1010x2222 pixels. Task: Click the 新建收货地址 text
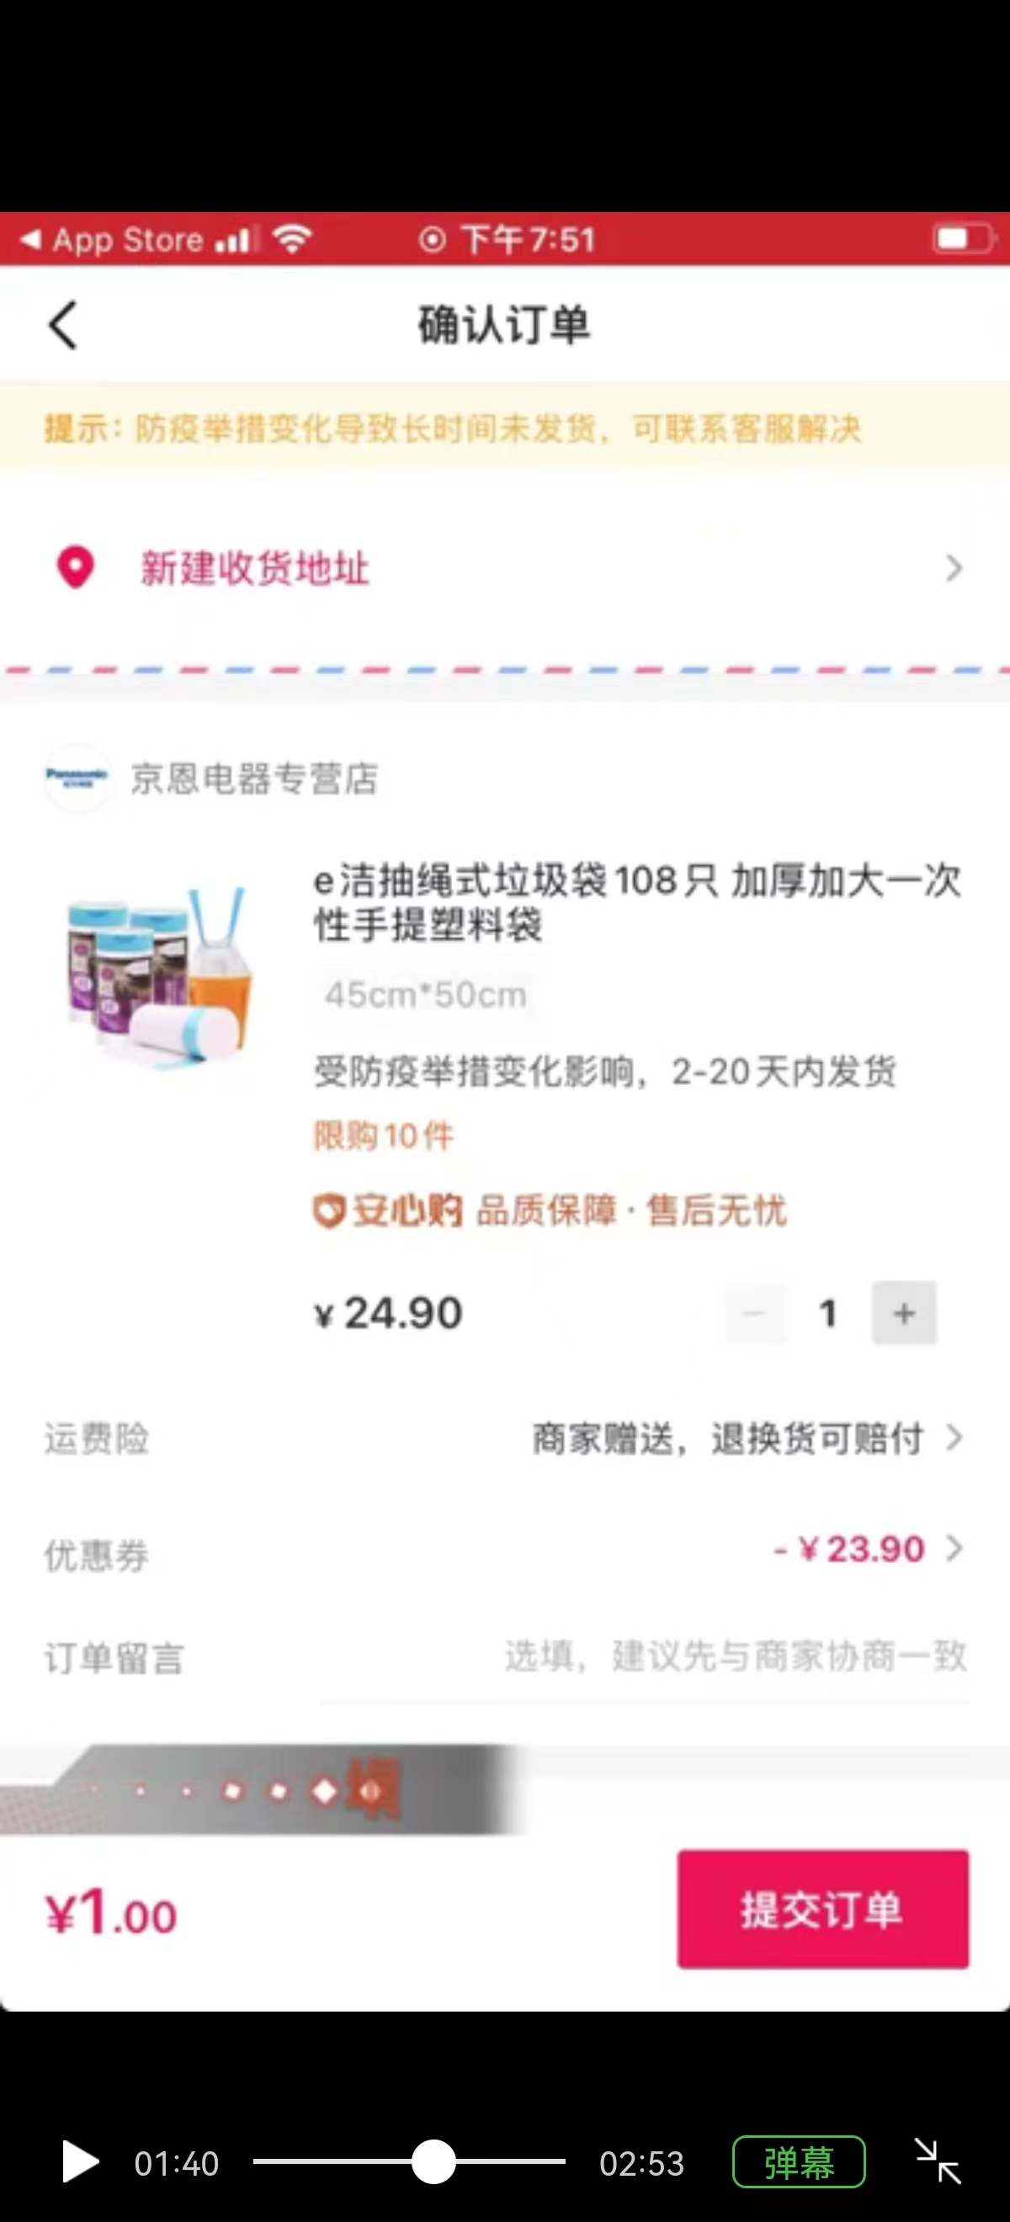pos(255,568)
